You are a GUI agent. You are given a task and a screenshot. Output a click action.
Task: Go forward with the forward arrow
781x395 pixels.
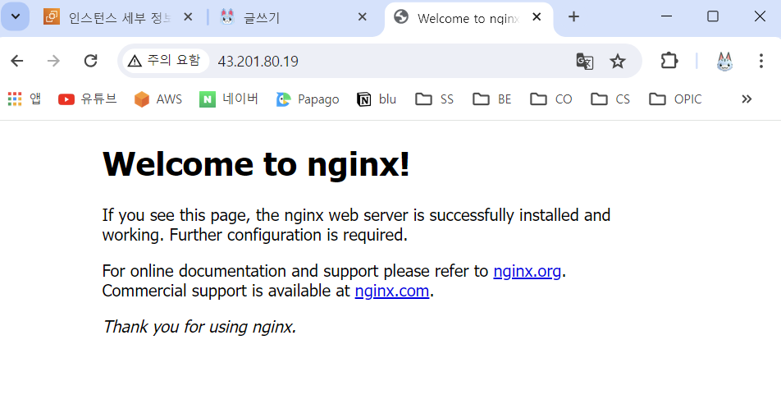(53, 61)
